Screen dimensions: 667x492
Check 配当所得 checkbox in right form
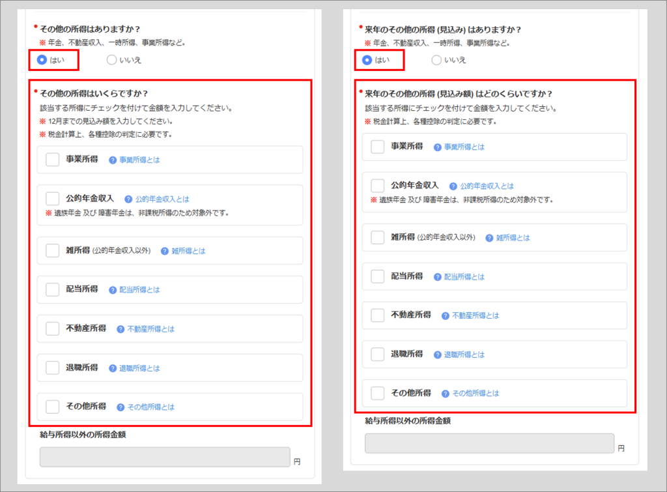(377, 276)
